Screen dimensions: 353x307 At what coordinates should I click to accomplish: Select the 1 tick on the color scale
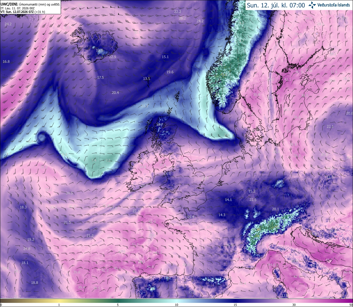[59, 305]
